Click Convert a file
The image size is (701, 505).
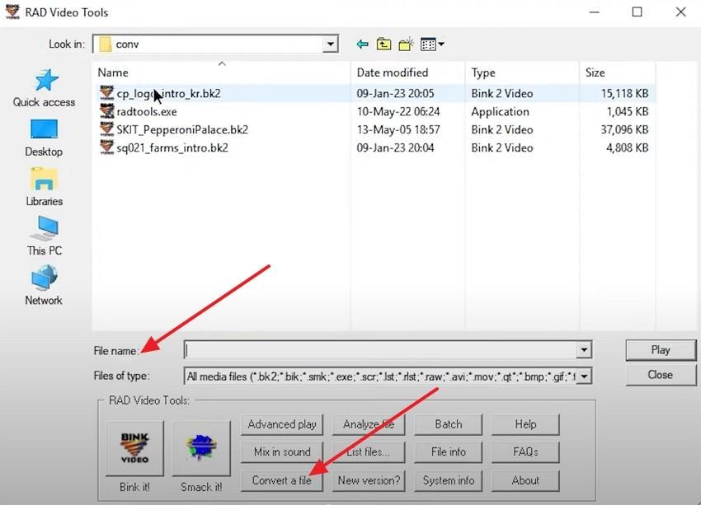[282, 480]
